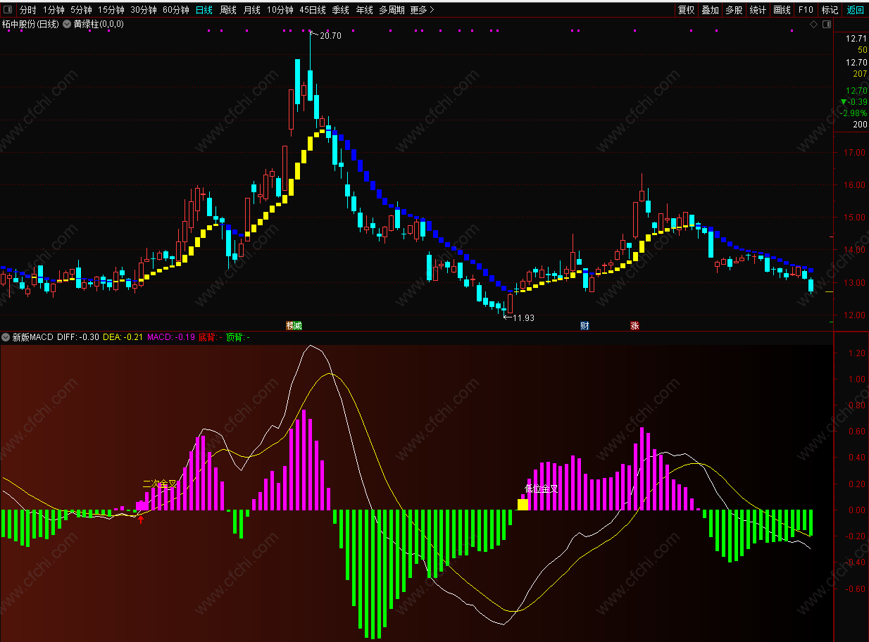
Task: Click the 返回 back button
Action: pyautogui.click(x=855, y=10)
